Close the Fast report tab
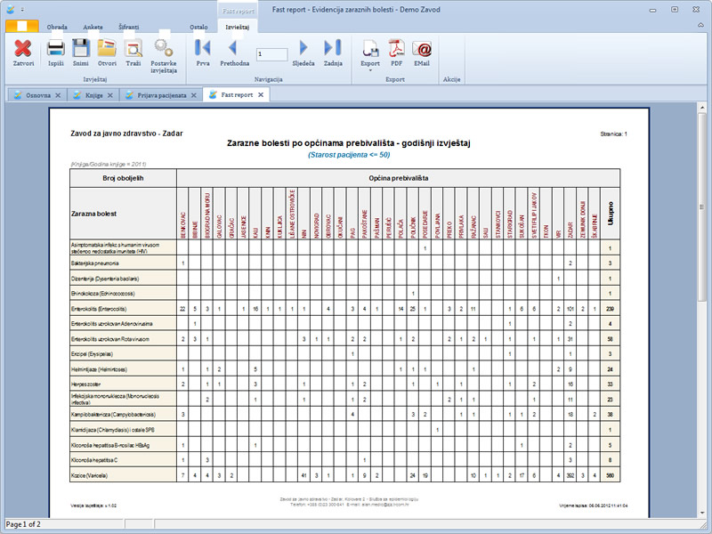The width and height of the screenshot is (712, 534). click(x=261, y=95)
